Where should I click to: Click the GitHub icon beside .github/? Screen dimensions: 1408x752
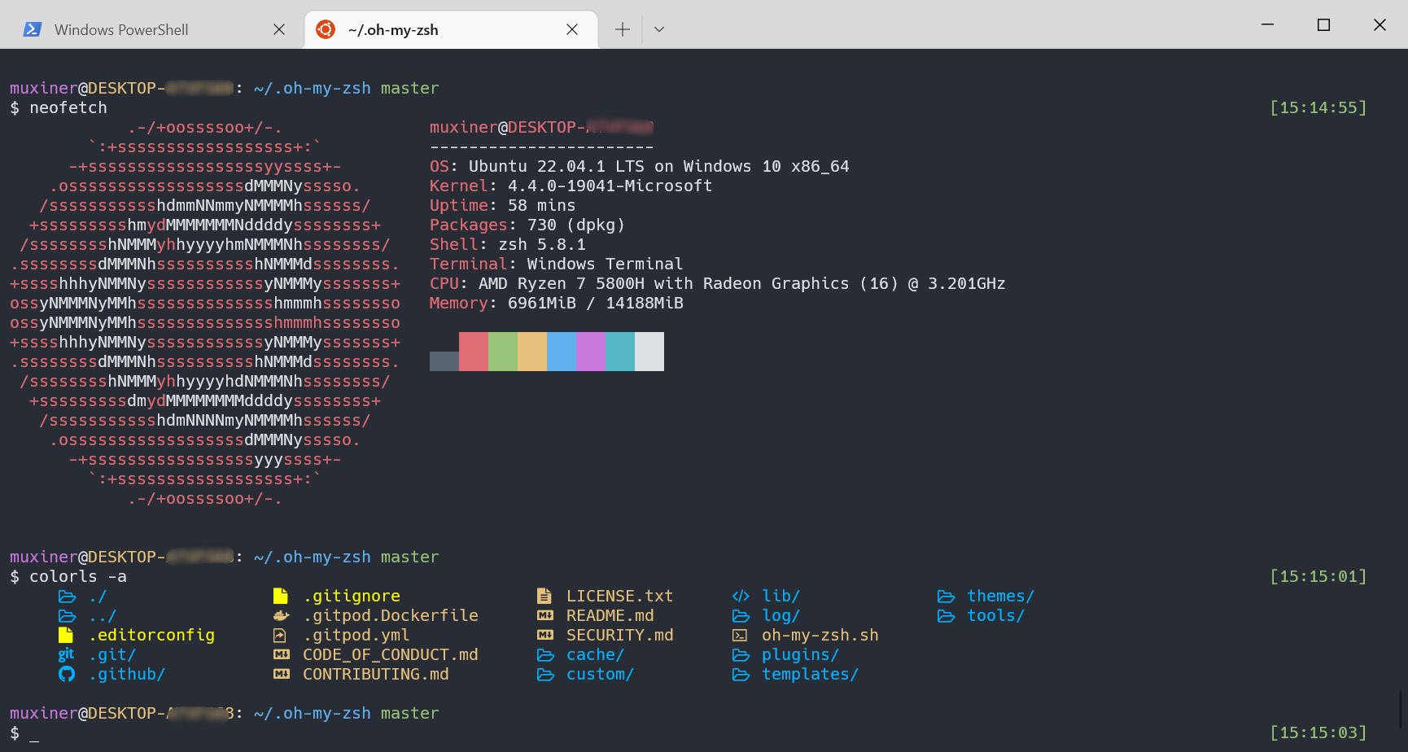67,674
